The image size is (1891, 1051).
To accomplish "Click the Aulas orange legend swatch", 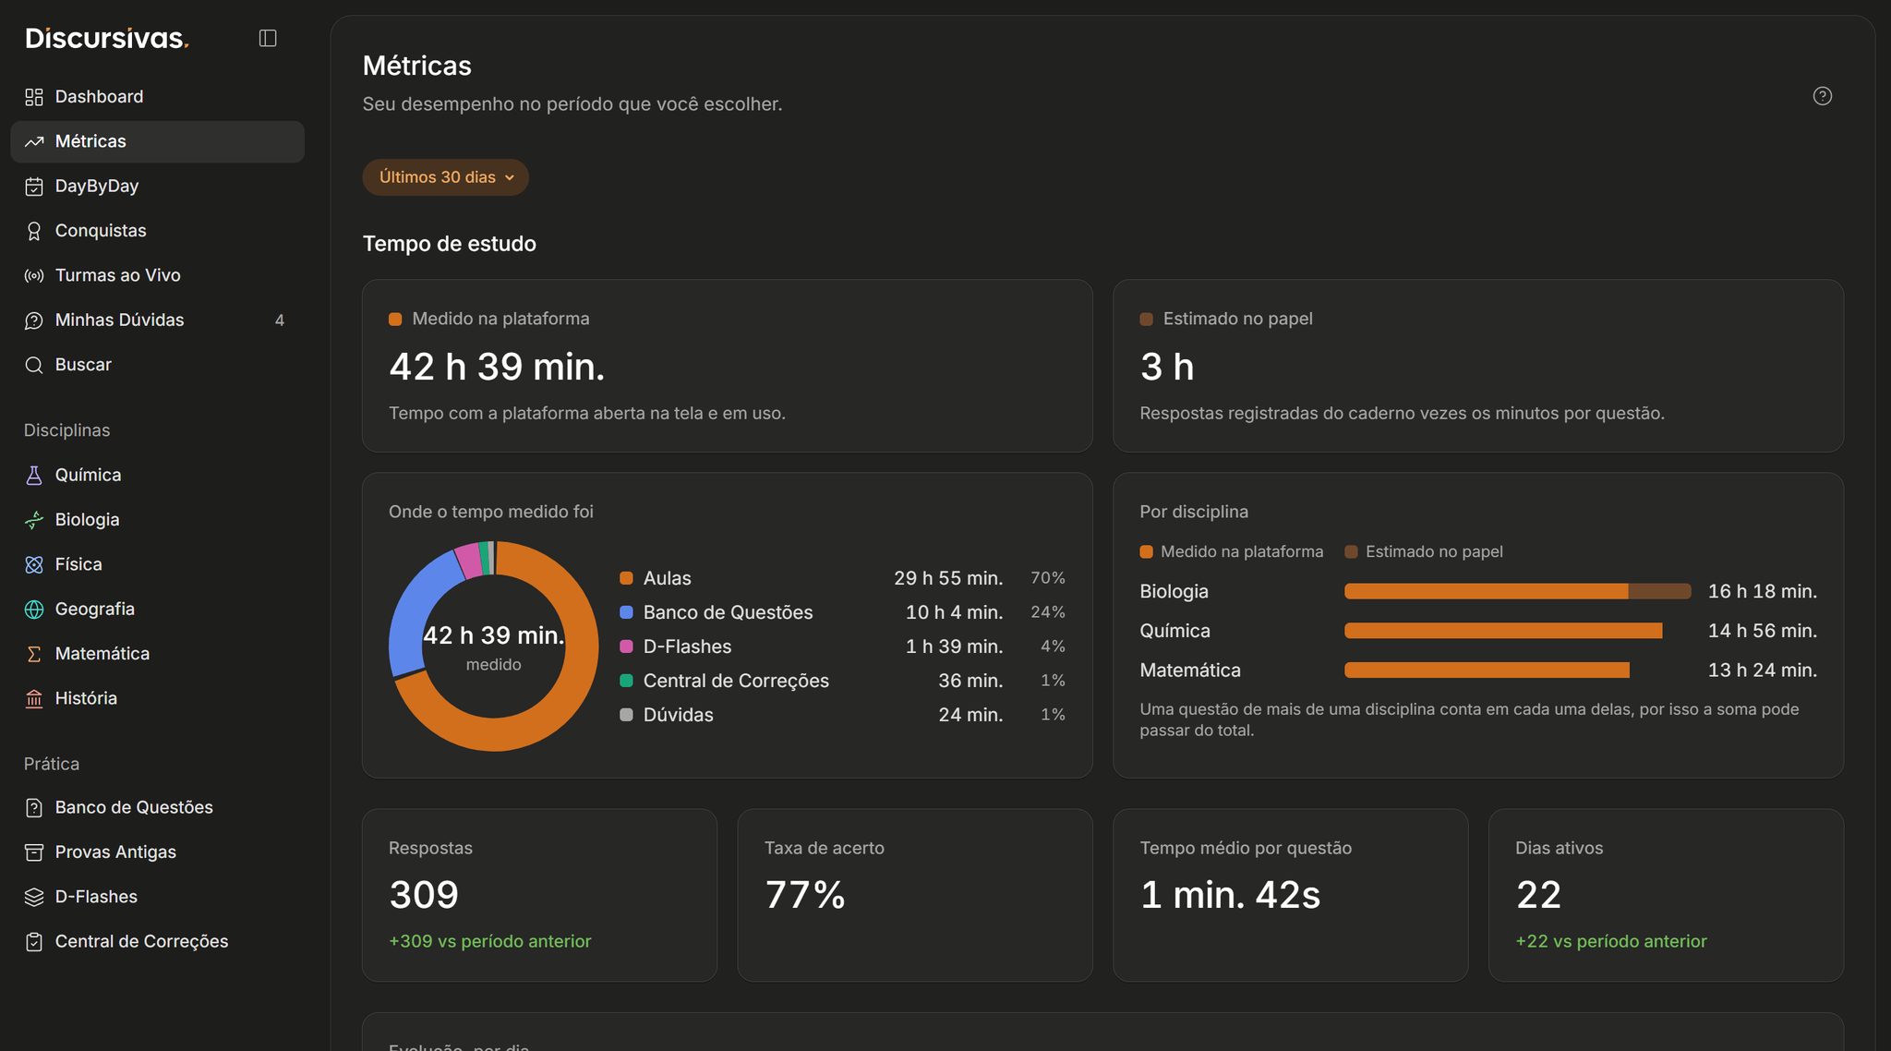I will [626, 578].
